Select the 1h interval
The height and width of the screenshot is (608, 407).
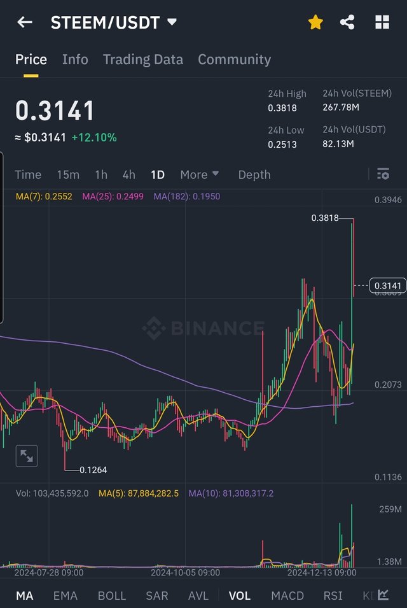101,174
